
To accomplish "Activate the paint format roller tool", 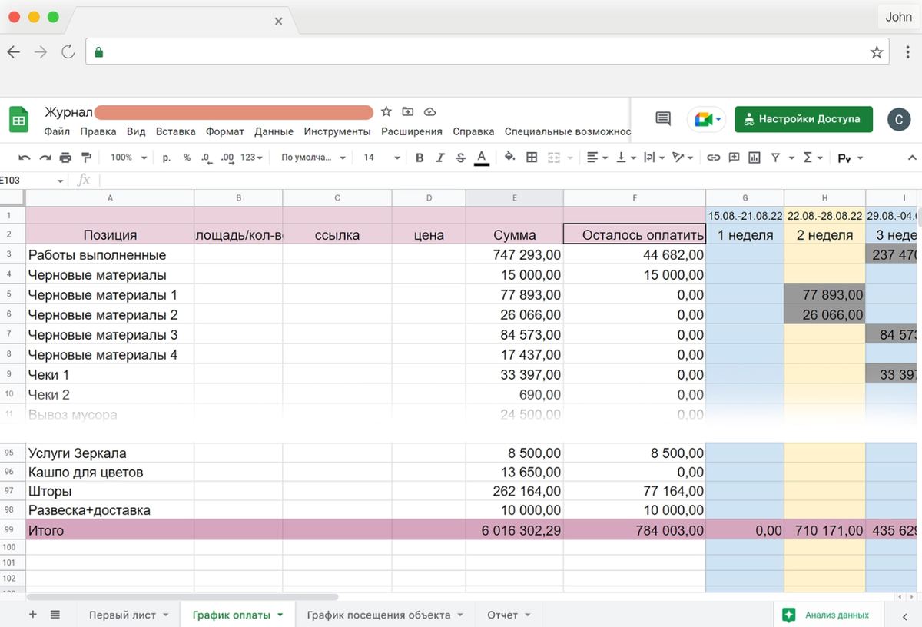I will click(x=86, y=158).
